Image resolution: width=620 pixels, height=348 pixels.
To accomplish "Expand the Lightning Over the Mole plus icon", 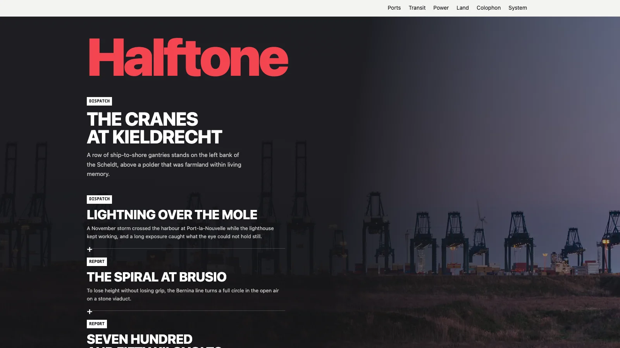I will click(x=90, y=249).
